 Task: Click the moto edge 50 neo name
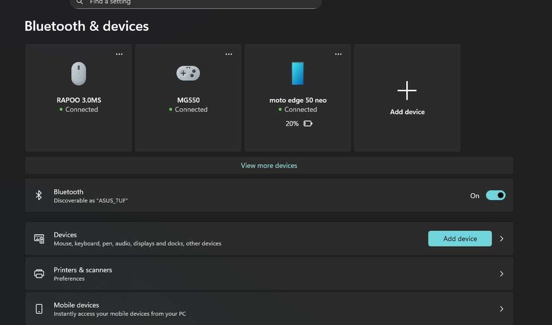[298, 100]
